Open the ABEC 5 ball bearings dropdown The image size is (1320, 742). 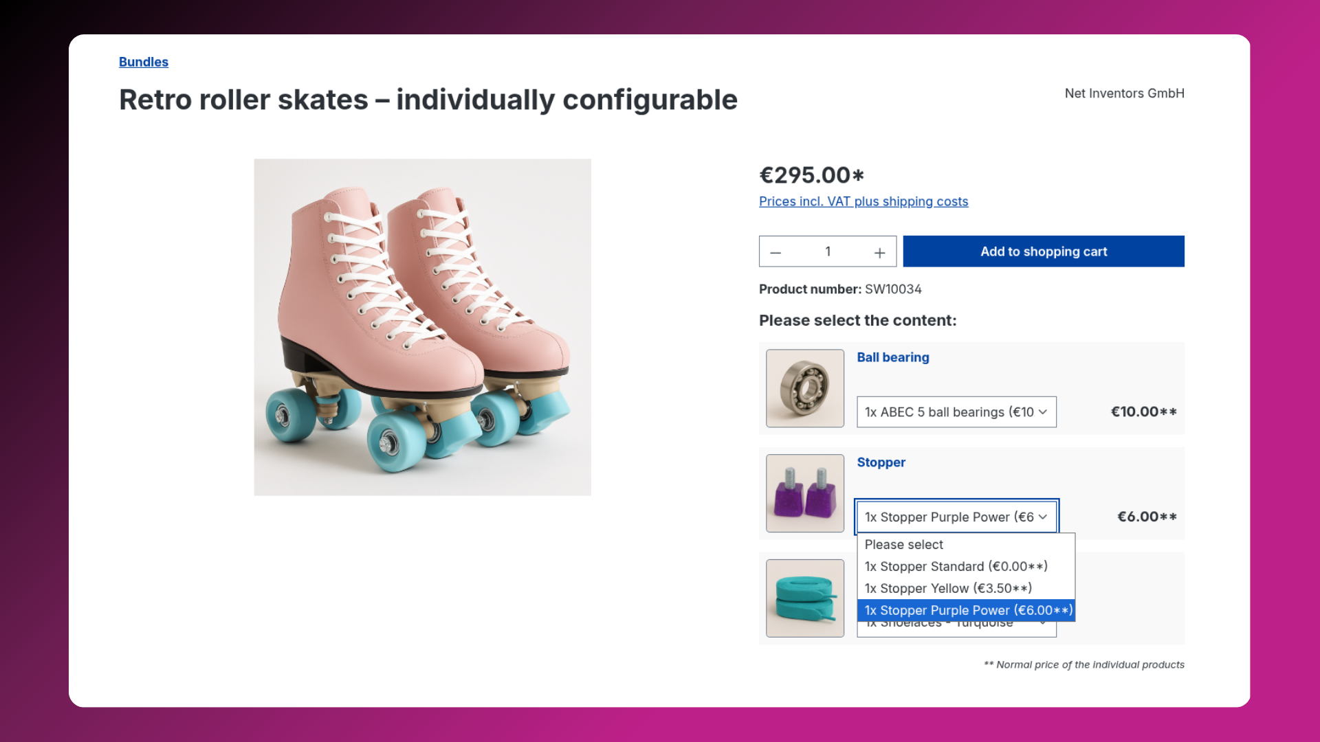coord(956,412)
